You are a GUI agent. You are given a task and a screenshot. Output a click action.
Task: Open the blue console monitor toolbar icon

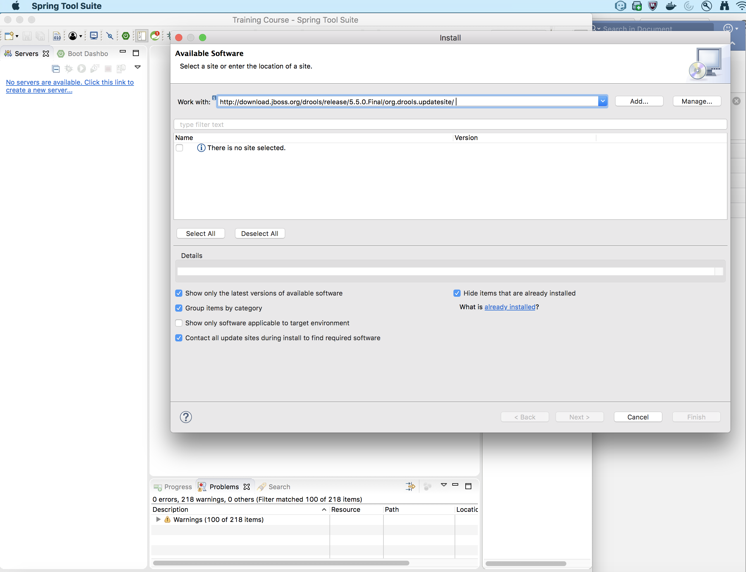[94, 36]
